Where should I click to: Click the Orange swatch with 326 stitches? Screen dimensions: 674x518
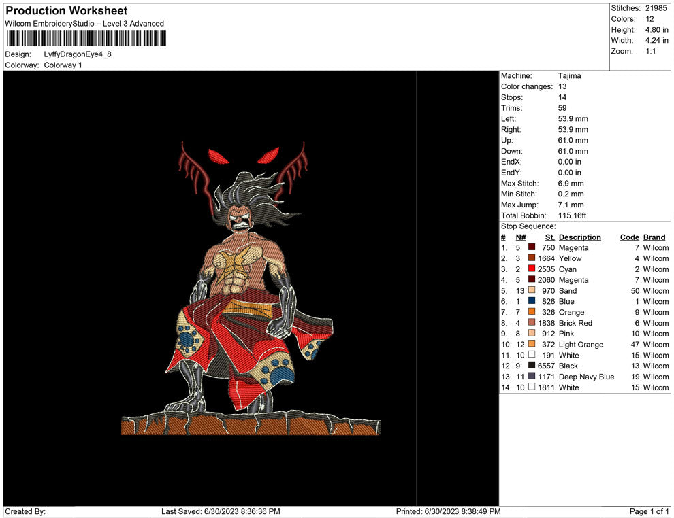point(532,311)
